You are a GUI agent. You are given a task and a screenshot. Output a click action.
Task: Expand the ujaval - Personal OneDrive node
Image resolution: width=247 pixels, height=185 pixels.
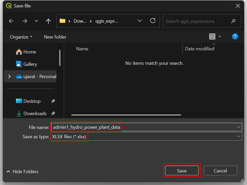click(10, 77)
